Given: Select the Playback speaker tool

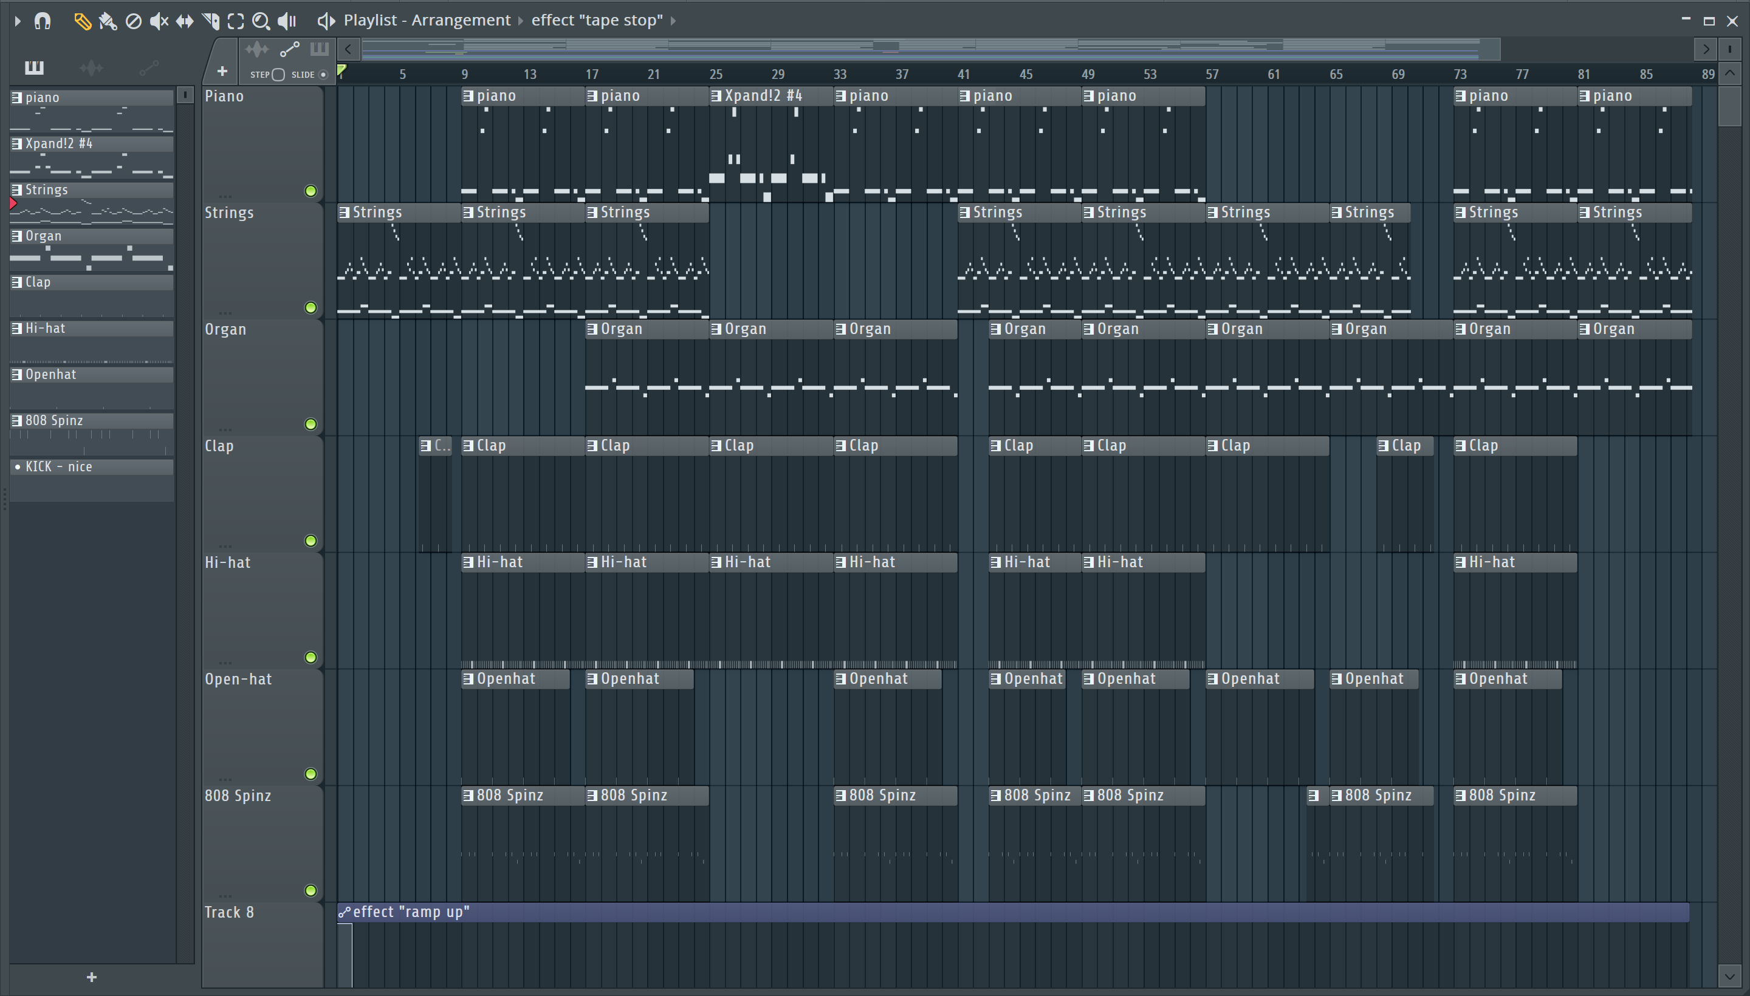Looking at the screenshot, I should pyautogui.click(x=287, y=21).
